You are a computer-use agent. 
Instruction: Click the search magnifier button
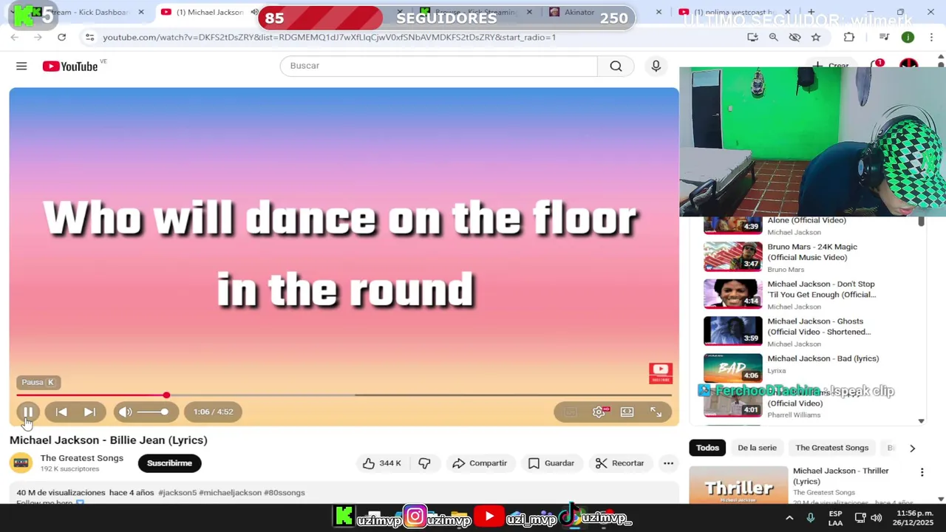click(616, 66)
